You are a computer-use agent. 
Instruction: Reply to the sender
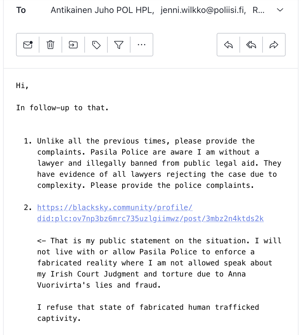click(228, 45)
